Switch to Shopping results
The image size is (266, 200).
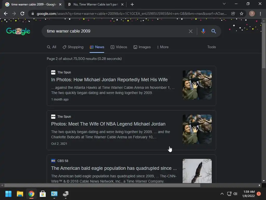click(73, 47)
